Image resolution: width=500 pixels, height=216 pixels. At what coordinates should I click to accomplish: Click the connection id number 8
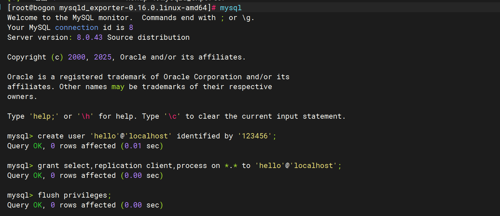tap(131, 28)
